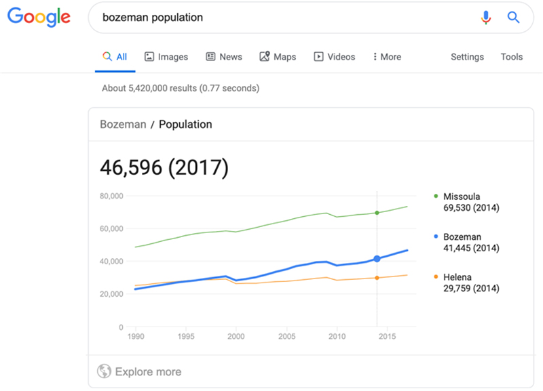Click the blue 2014 Bozeman data point
The height and width of the screenshot is (391, 543).
(377, 259)
